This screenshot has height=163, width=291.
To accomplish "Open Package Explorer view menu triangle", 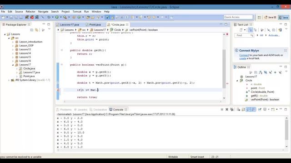I will 49,29.
